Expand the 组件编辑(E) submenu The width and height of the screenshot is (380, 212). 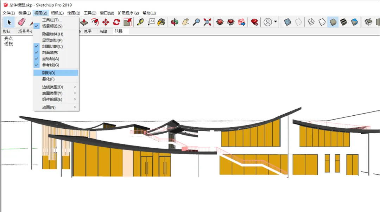coord(56,99)
